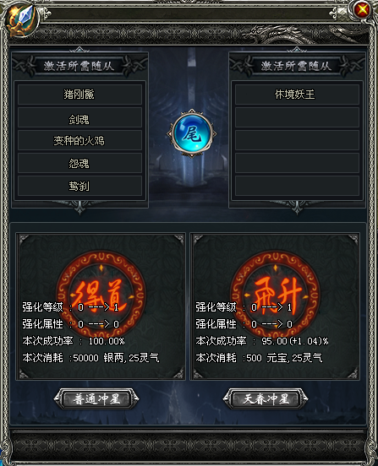This screenshot has width=378, height=466.
Task: Select the 怵境妖王 follower entry
Action: pos(297,95)
